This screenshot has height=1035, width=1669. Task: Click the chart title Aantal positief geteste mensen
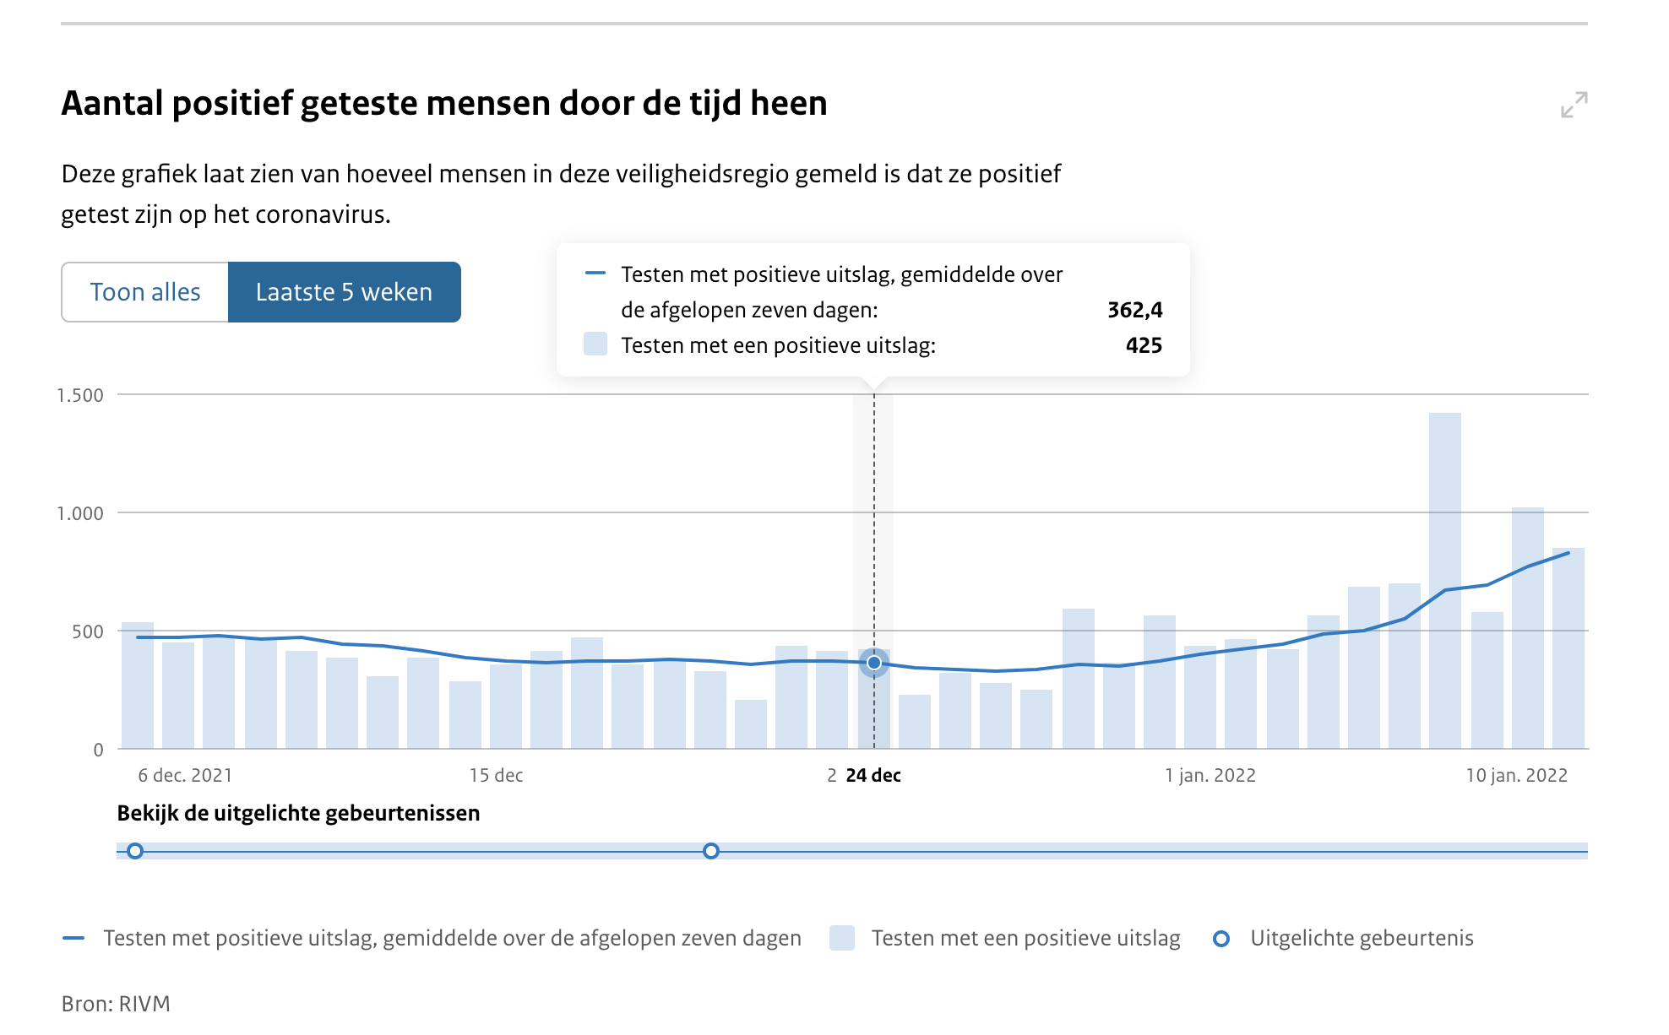coord(443,104)
